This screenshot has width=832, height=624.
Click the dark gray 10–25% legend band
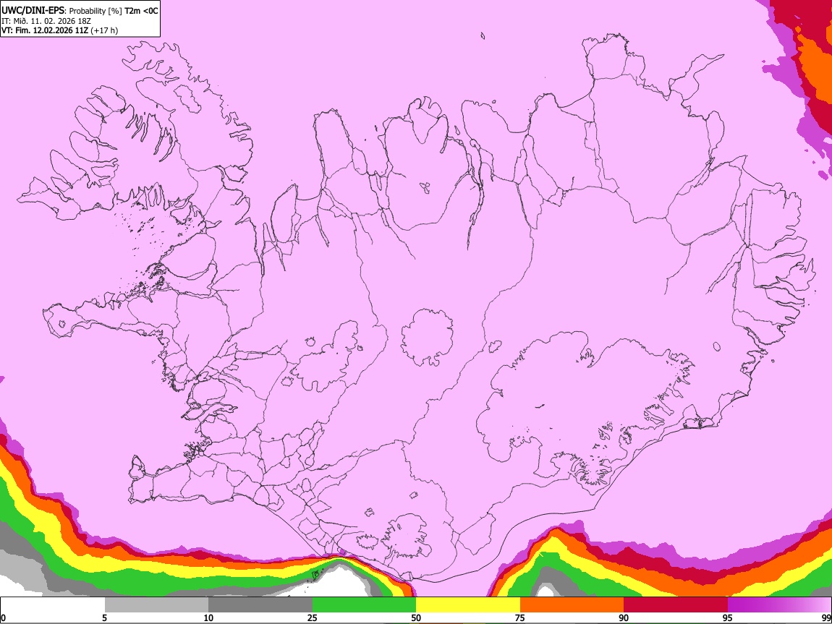(260, 605)
